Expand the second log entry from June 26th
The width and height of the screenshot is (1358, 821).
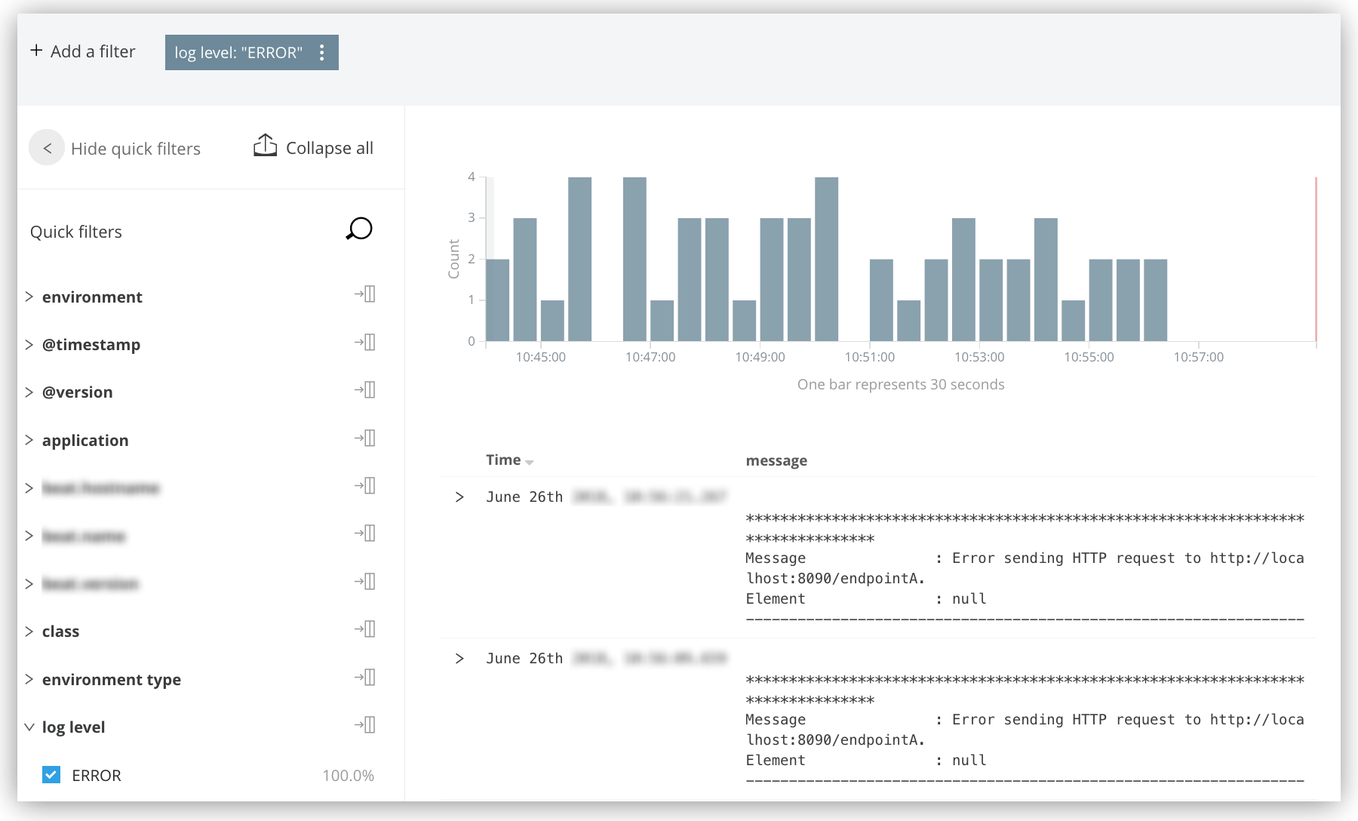[x=460, y=658]
